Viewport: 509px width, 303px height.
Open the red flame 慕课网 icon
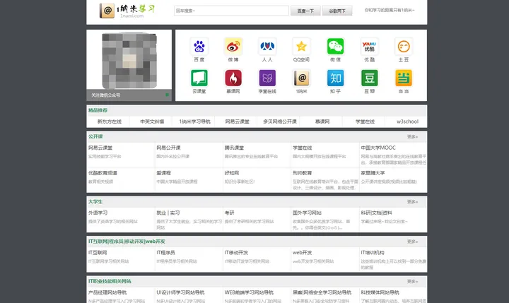[x=233, y=78]
